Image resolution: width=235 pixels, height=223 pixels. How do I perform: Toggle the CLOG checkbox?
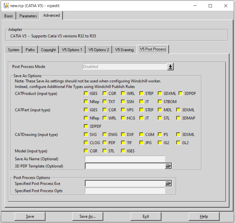pos(86,143)
